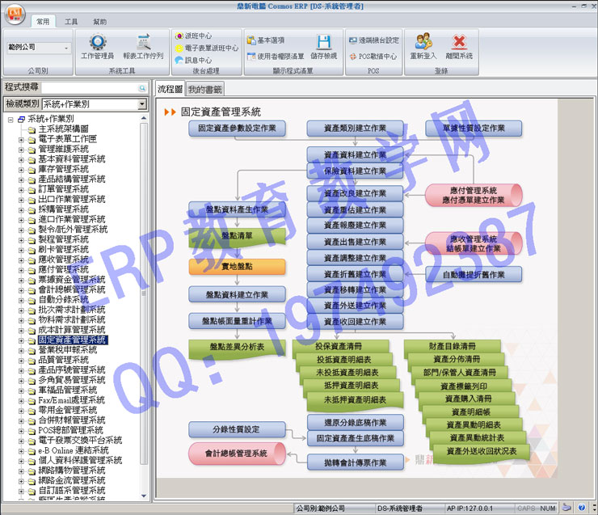Expand the 品質管理系統 node
This screenshot has width=598, height=515.
point(21,361)
